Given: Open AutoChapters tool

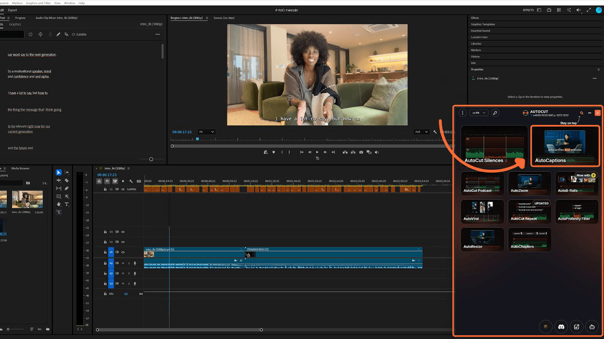Looking at the screenshot, I should 529,239.
